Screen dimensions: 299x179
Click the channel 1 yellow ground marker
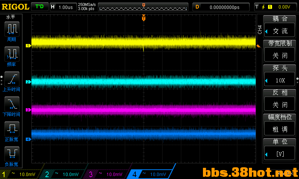tap(28, 45)
